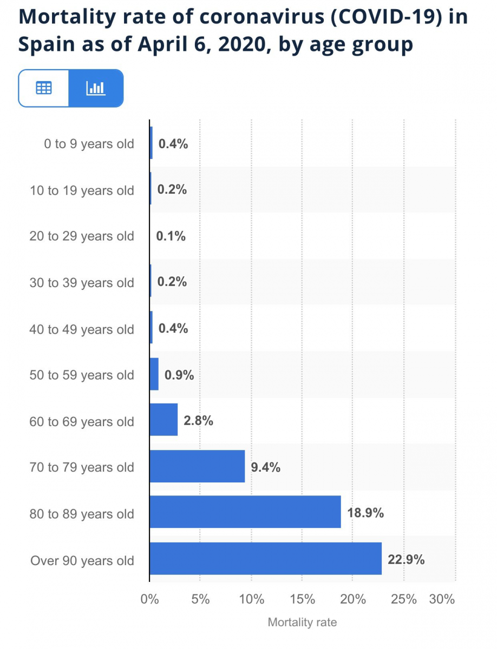
Task: Switch to the table view icon
Action: (x=44, y=88)
